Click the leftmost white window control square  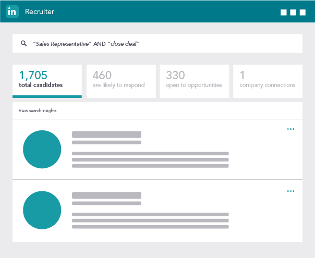click(x=284, y=13)
